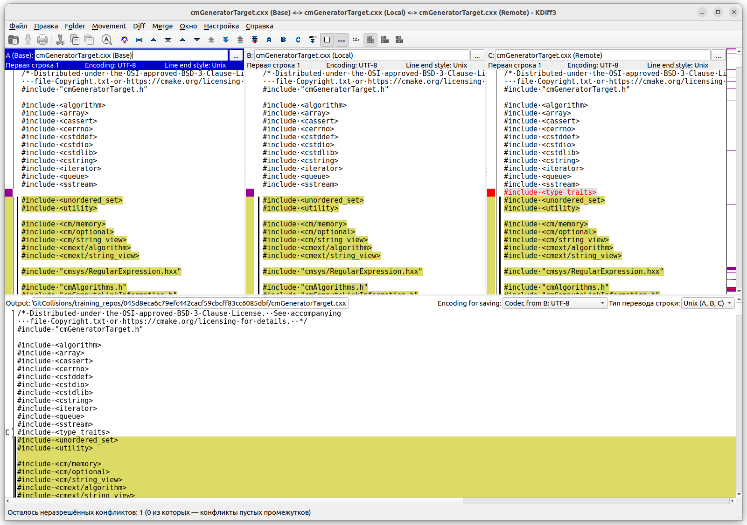This screenshot has height=525, width=747.
Task: Click the Print icon in toolbar
Action: click(x=42, y=40)
